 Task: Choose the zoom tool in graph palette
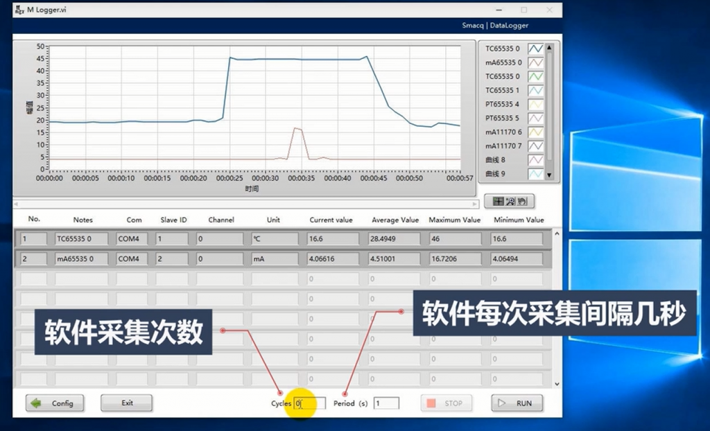pos(510,202)
